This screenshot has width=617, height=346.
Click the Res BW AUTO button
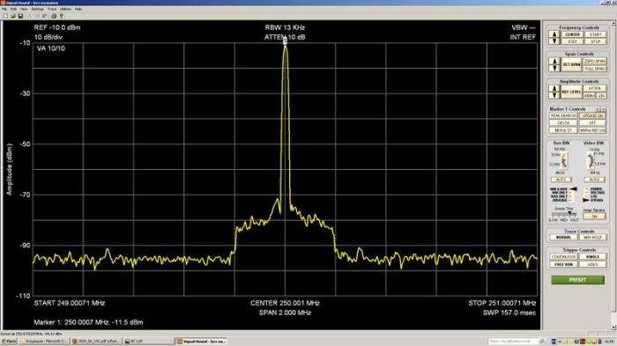point(561,180)
